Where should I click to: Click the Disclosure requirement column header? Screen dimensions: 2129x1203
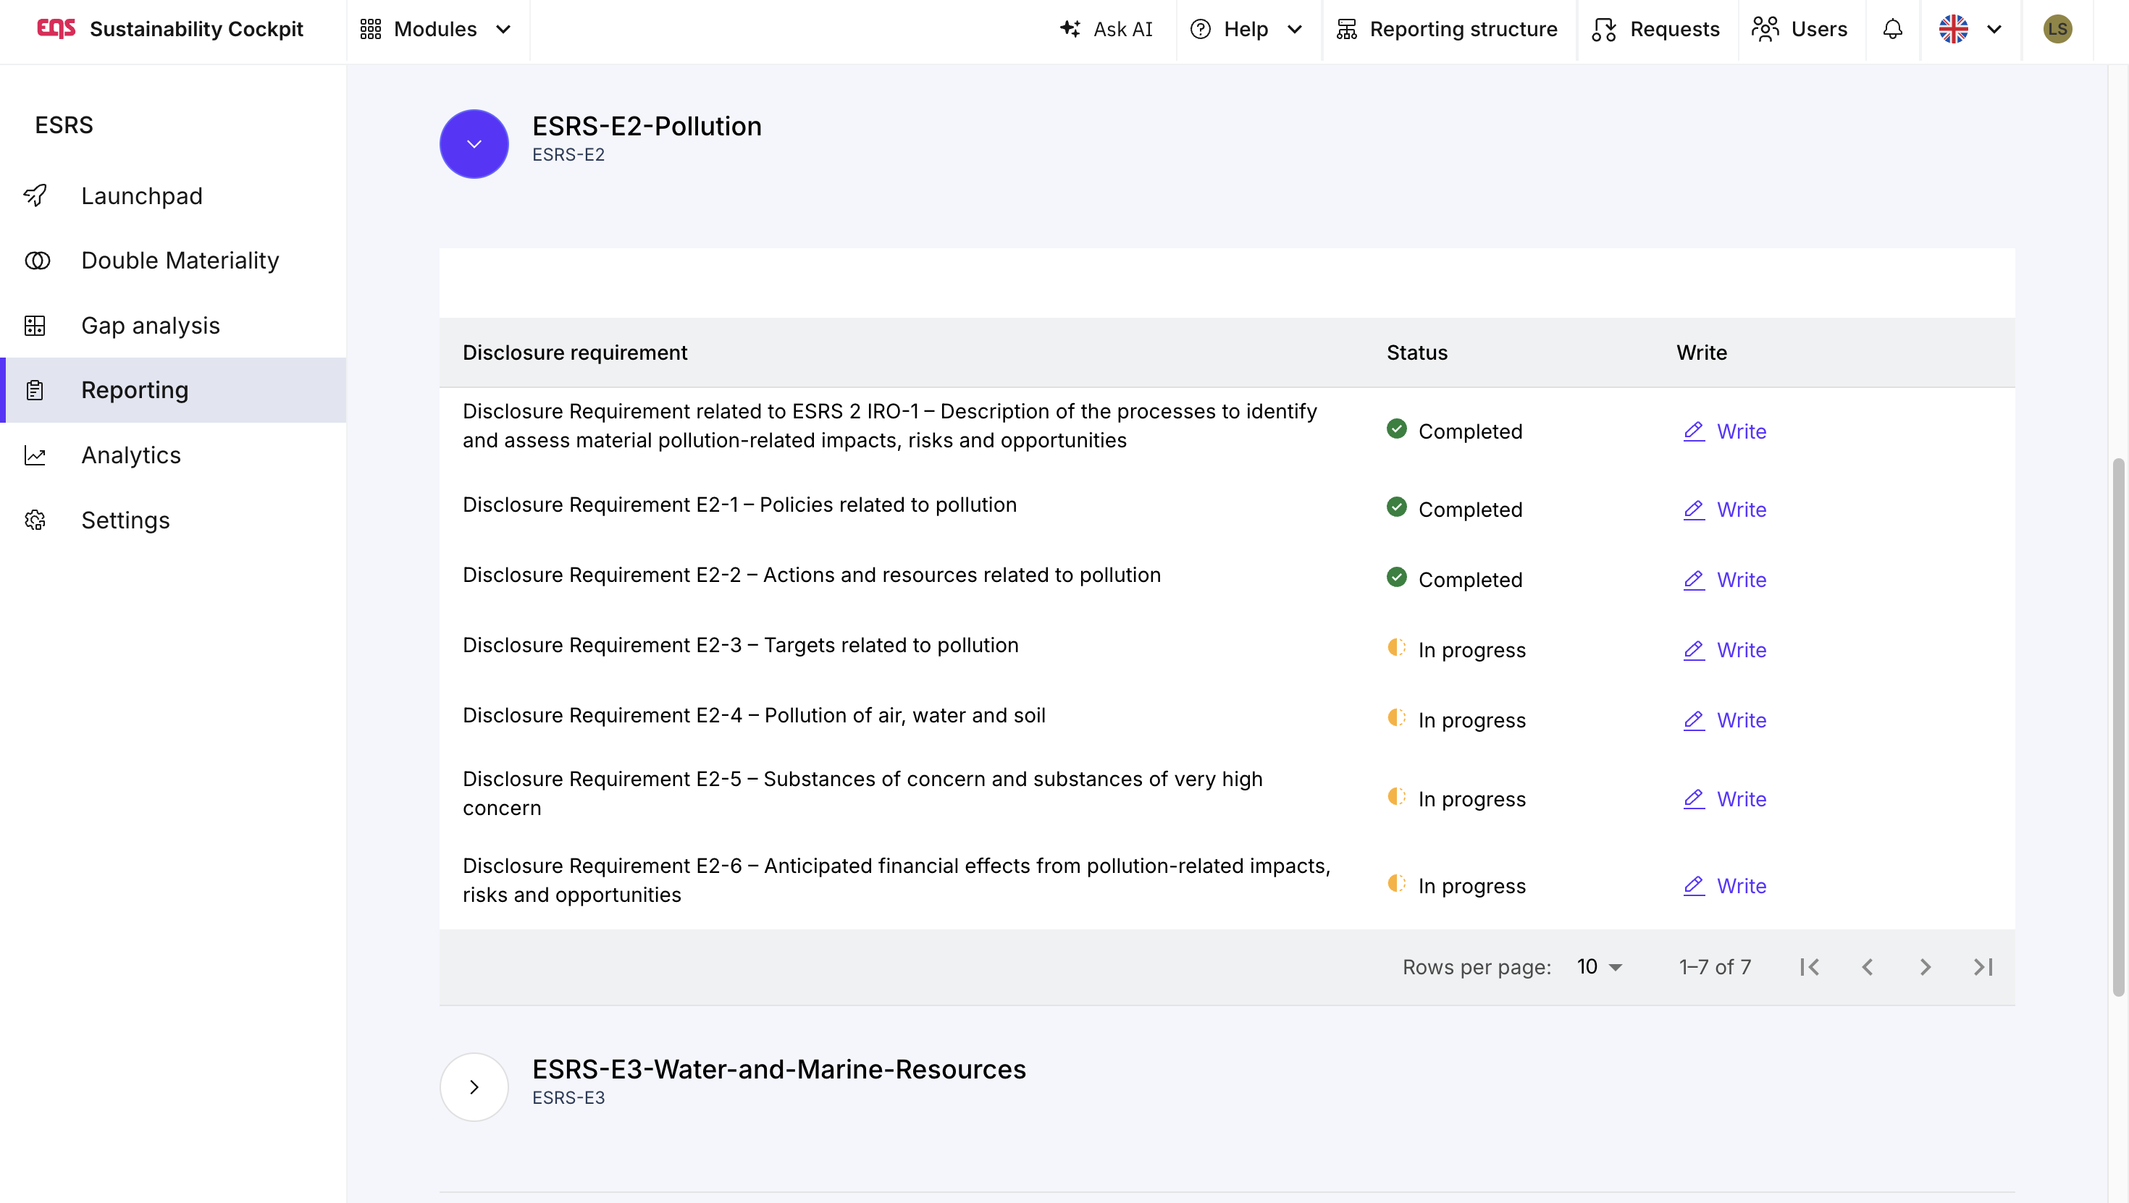pyautogui.click(x=574, y=353)
